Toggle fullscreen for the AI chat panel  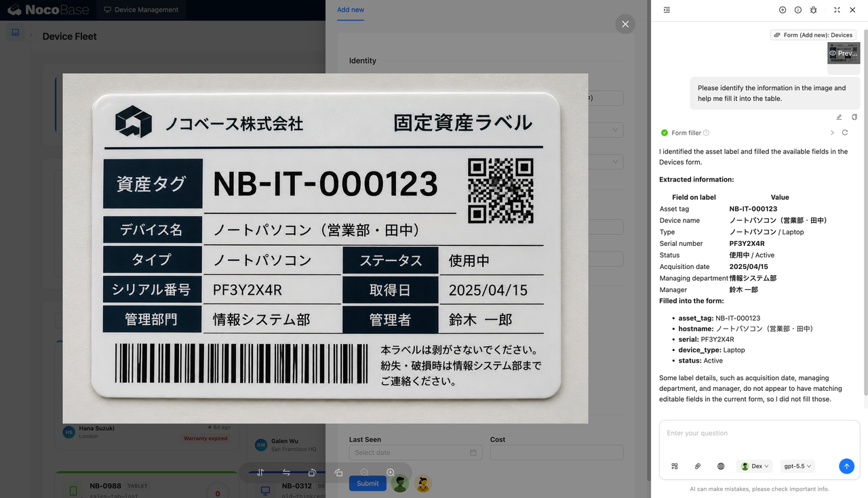[837, 10]
